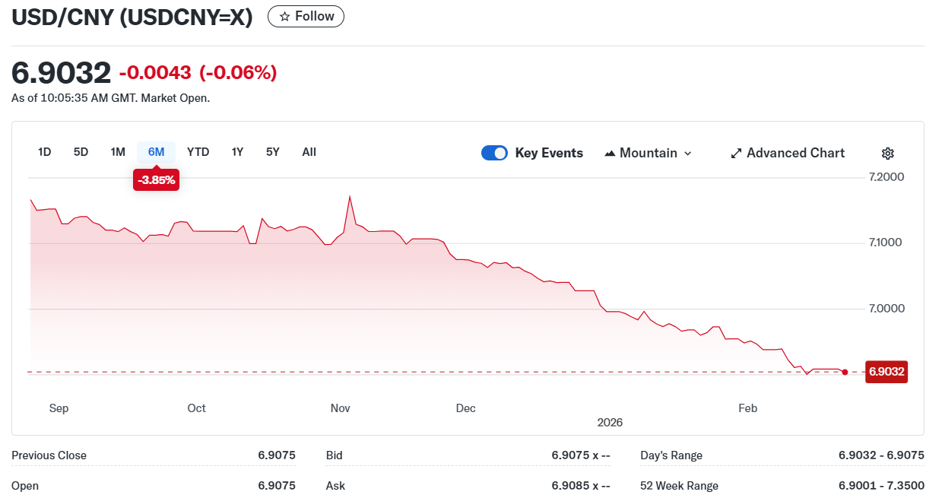This screenshot has height=495, width=926.
Task: Expand the Mountain chart type dropdown
Action: (x=688, y=154)
